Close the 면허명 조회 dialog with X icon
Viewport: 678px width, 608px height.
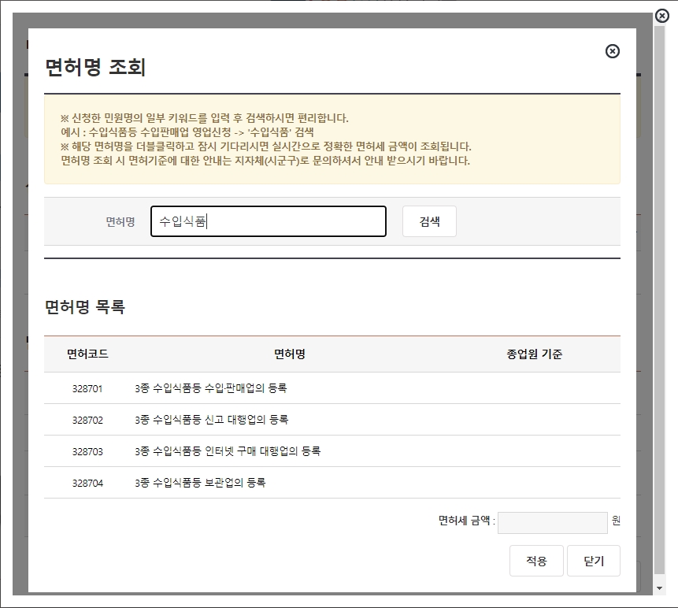(613, 51)
